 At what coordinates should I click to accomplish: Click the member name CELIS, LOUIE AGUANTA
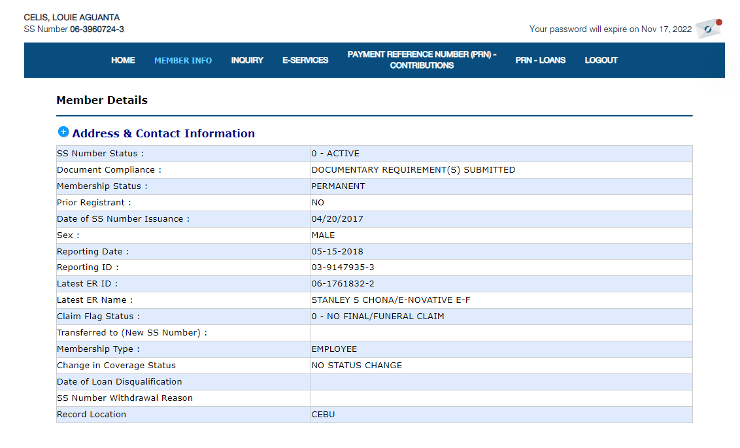[x=72, y=18]
